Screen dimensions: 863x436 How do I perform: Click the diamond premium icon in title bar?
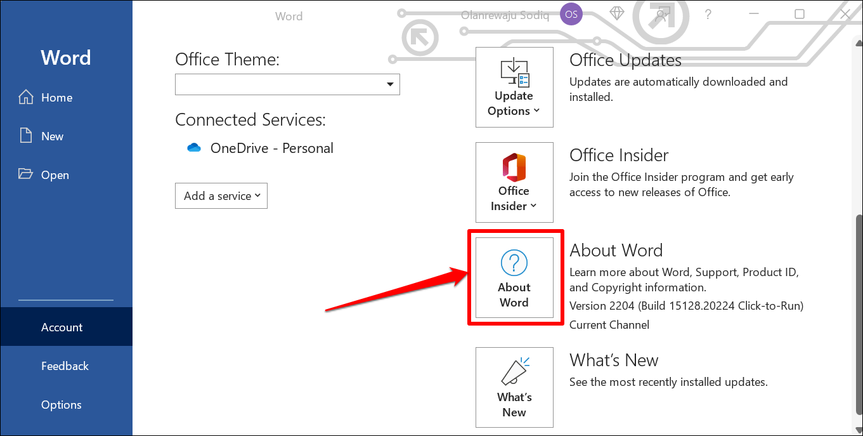[616, 14]
